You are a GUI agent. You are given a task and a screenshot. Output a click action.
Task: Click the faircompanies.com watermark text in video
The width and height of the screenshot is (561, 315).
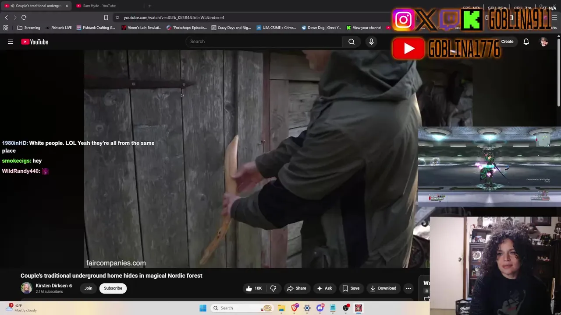[x=116, y=263]
